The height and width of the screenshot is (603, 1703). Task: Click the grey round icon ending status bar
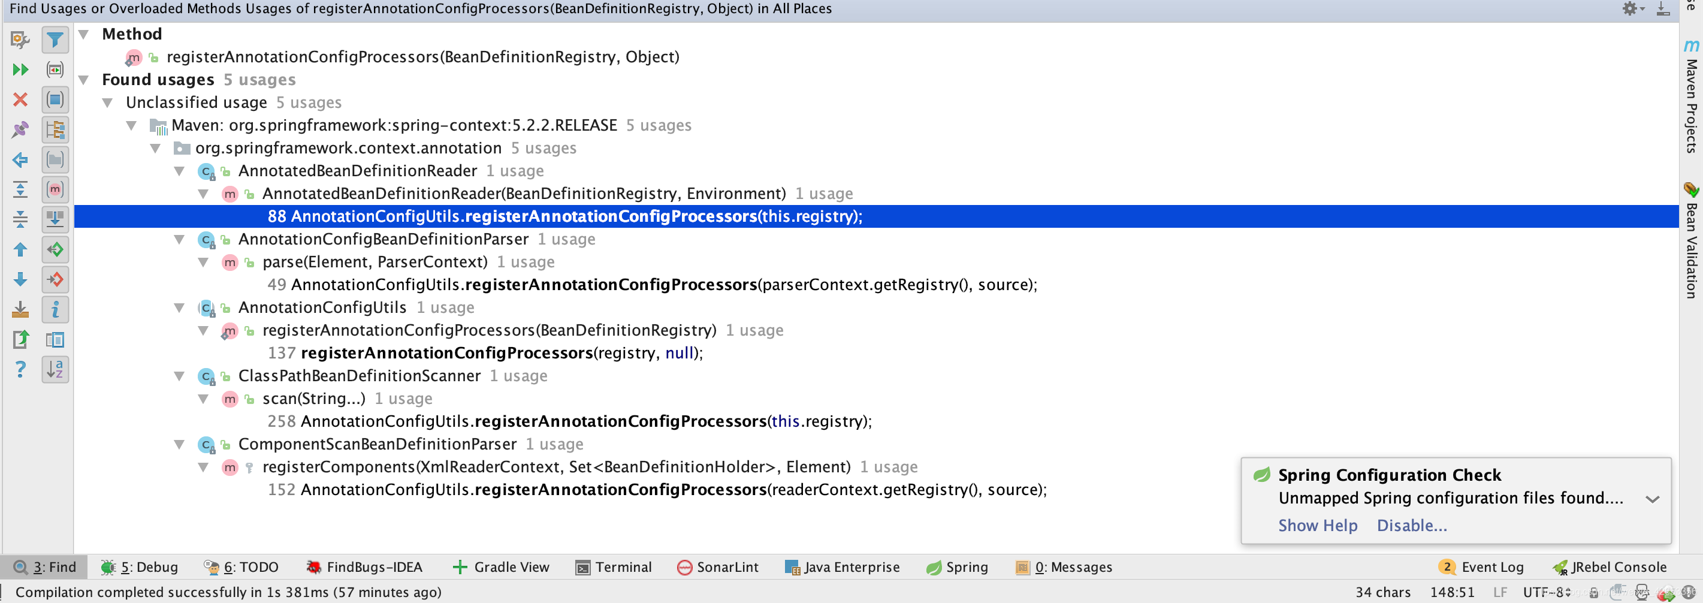pos(1689,592)
